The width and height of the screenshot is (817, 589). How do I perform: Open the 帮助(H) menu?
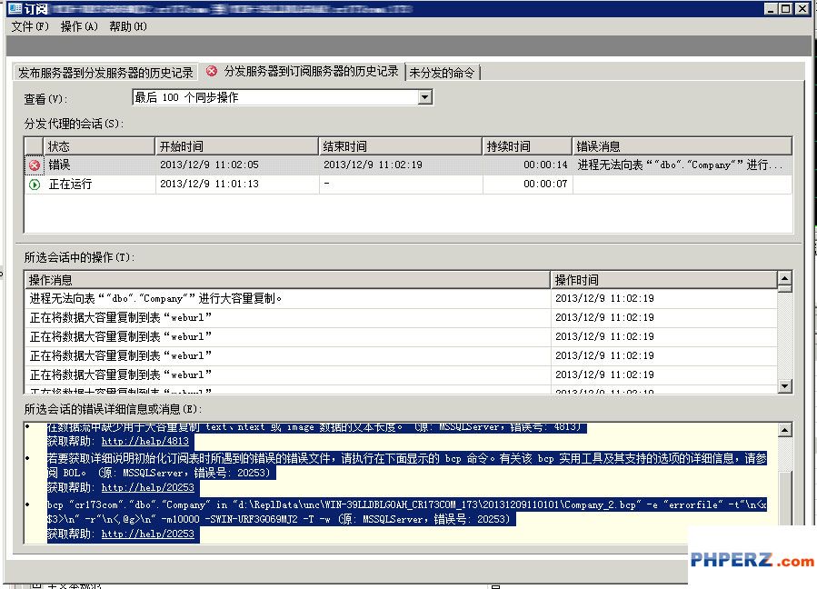point(127,26)
